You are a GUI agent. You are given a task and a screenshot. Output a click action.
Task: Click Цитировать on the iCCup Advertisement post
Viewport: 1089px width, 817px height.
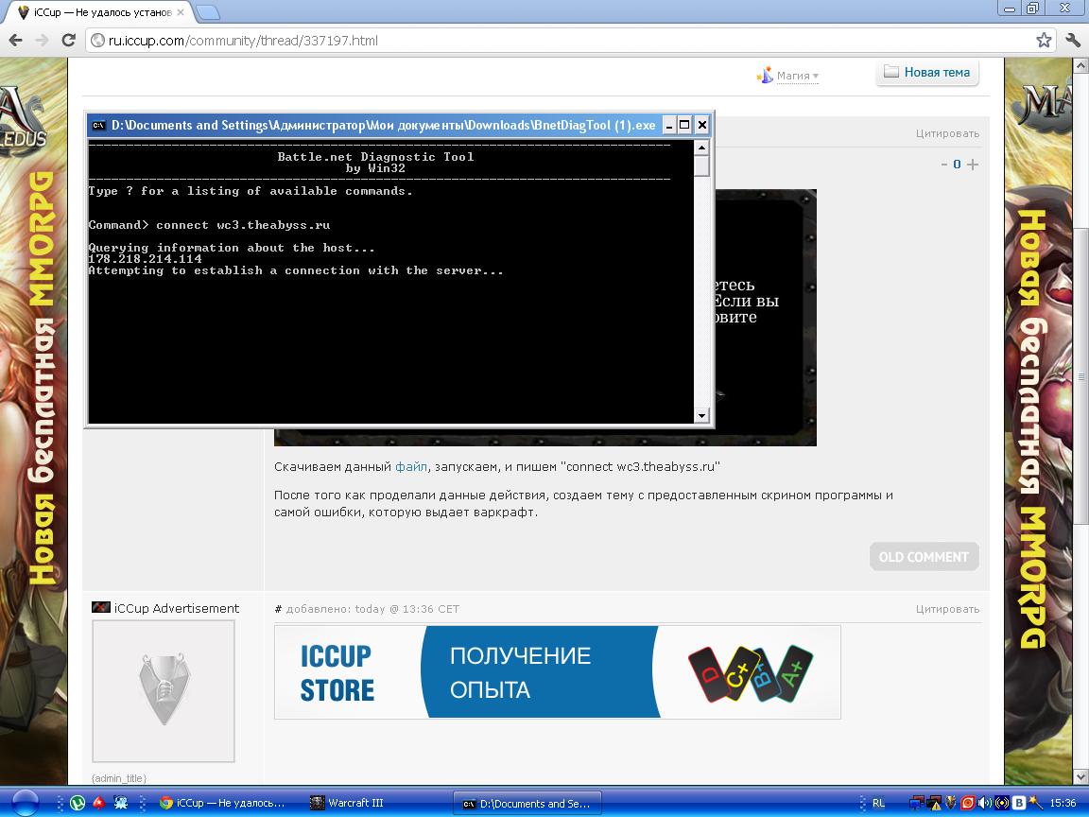pos(947,609)
